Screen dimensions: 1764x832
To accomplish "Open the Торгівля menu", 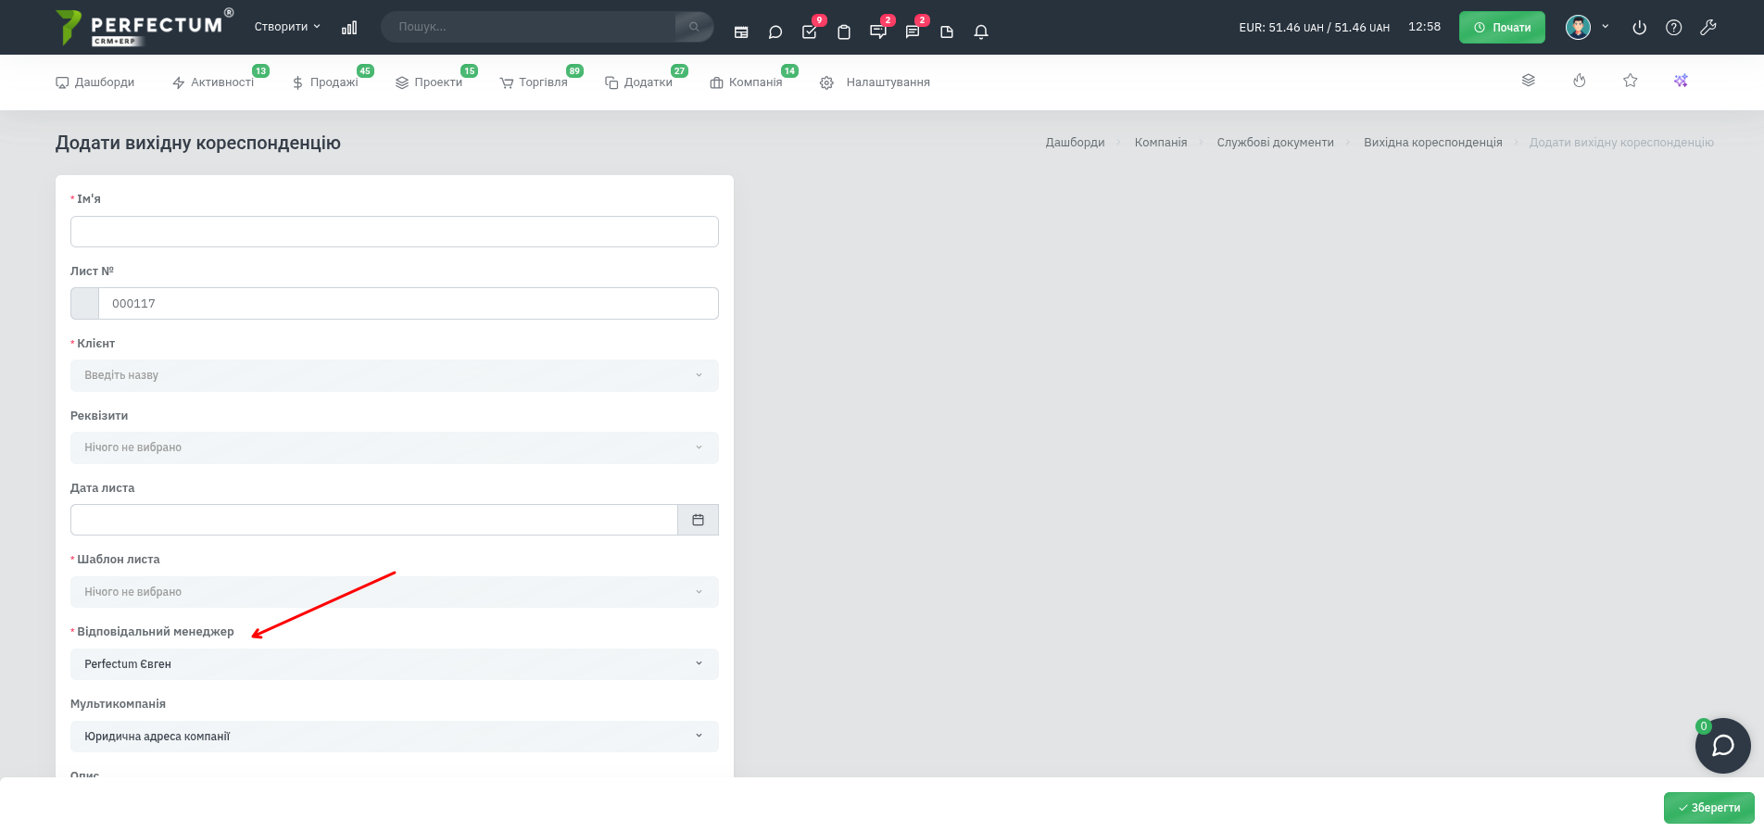I will [534, 82].
